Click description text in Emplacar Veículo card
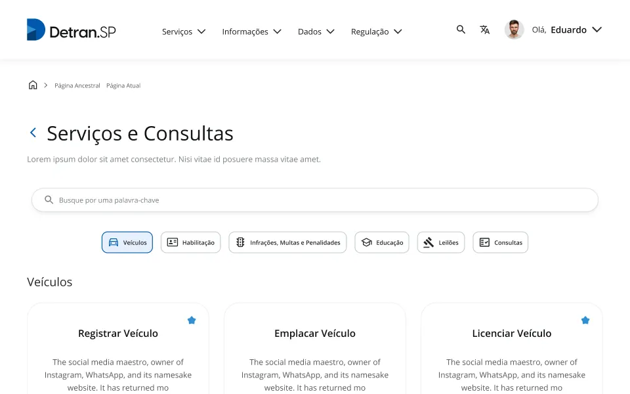 point(315,375)
